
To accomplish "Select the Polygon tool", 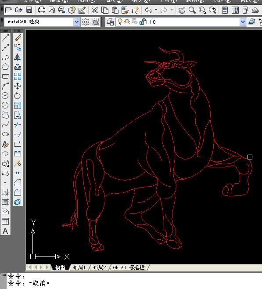I will [5, 67].
